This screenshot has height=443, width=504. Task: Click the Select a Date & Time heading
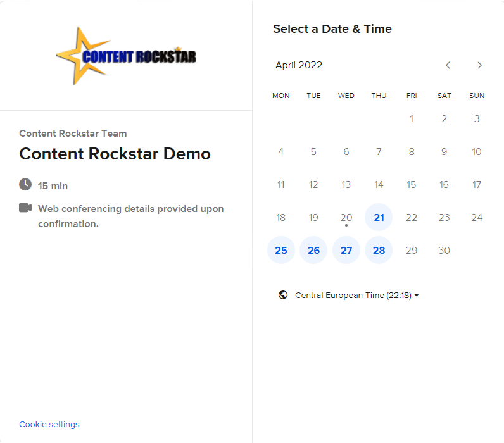(x=332, y=29)
